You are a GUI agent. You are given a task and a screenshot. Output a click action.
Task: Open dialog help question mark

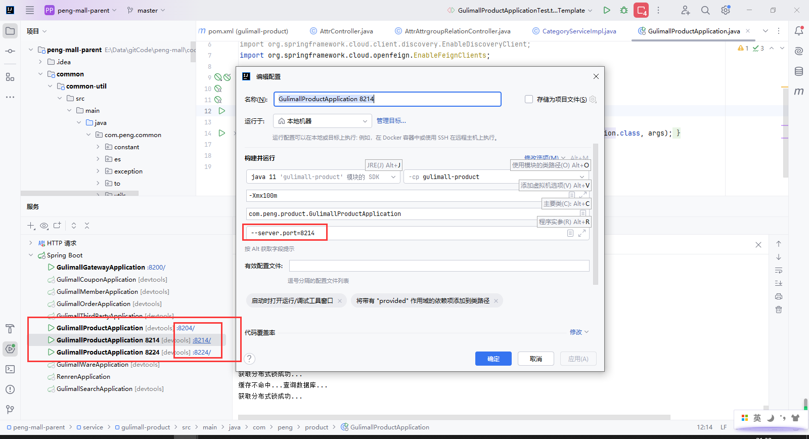click(x=249, y=359)
